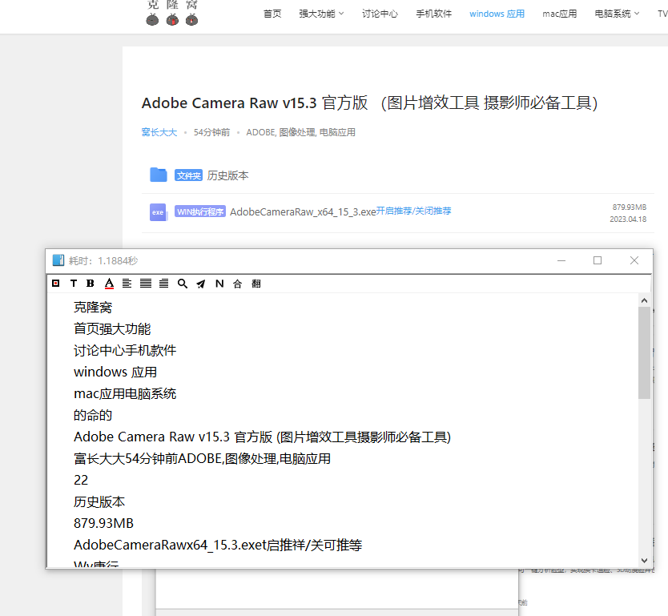The image size is (668, 616).
Task: Open the font color A tool
Action: 109,284
